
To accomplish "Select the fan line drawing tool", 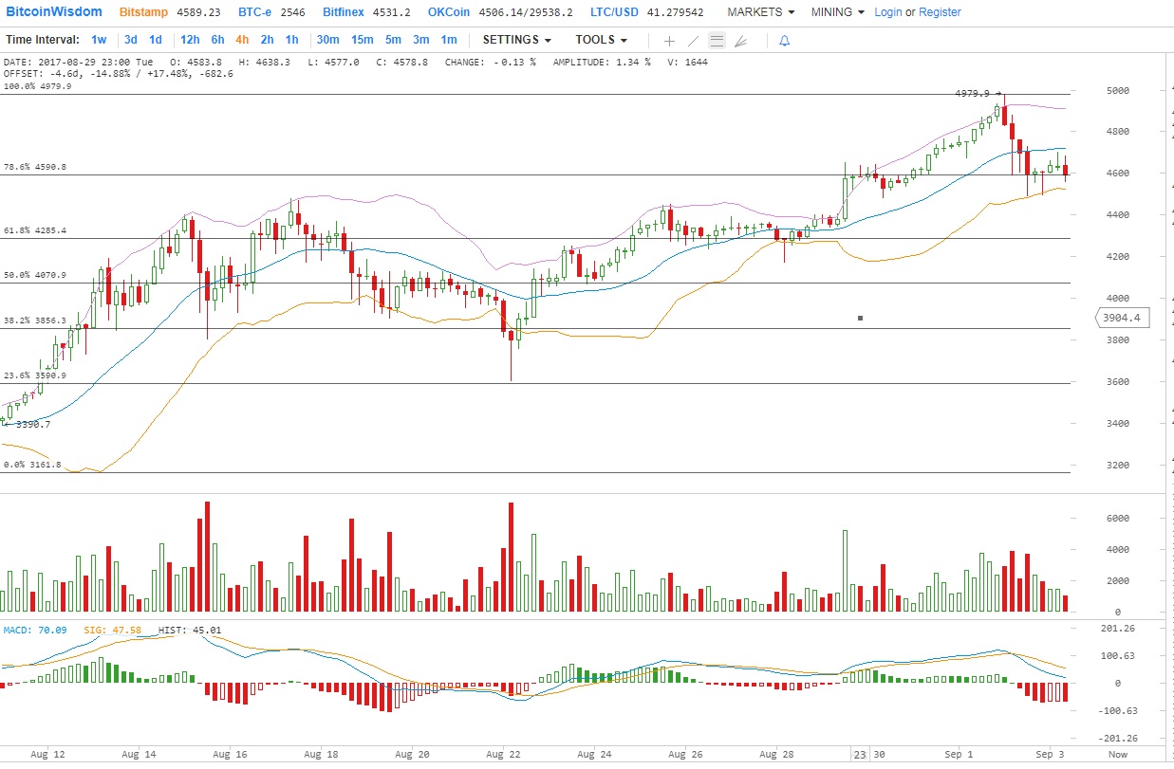I will point(741,40).
